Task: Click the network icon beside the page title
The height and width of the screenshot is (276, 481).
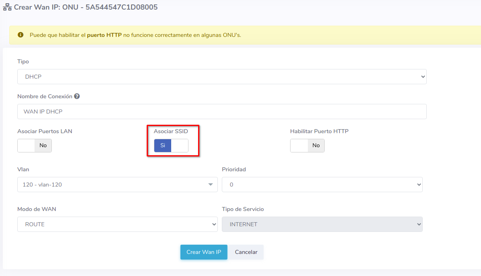Action: coord(7,7)
